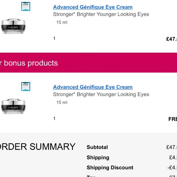The image size is (177, 177).
Task: Open the bonus Advanced Génifique Eye Cream link
Action: click(93, 87)
